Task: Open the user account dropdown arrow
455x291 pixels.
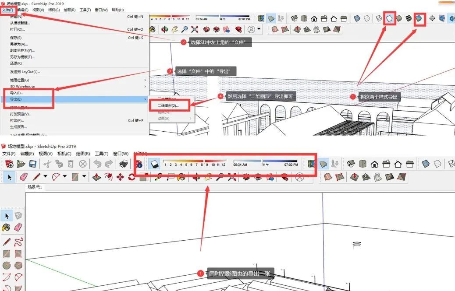Action: click(x=259, y=29)
